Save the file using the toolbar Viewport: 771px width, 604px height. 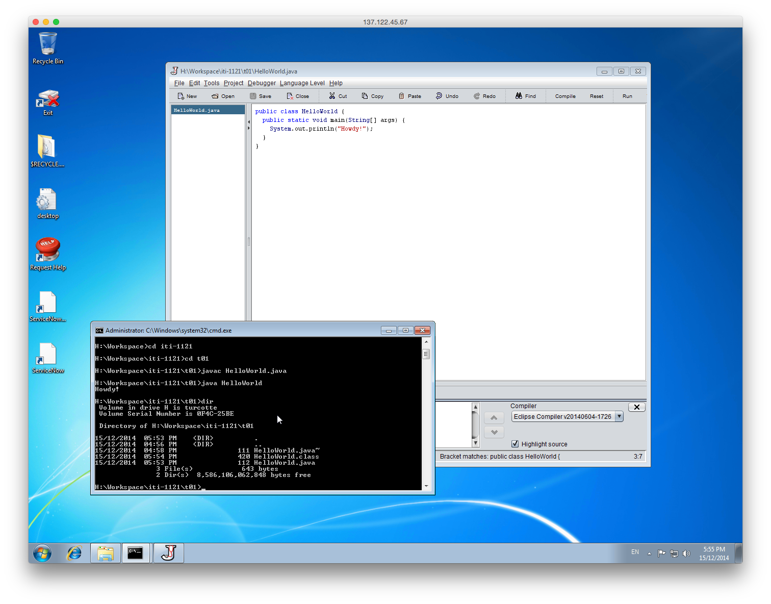(253, 96)
